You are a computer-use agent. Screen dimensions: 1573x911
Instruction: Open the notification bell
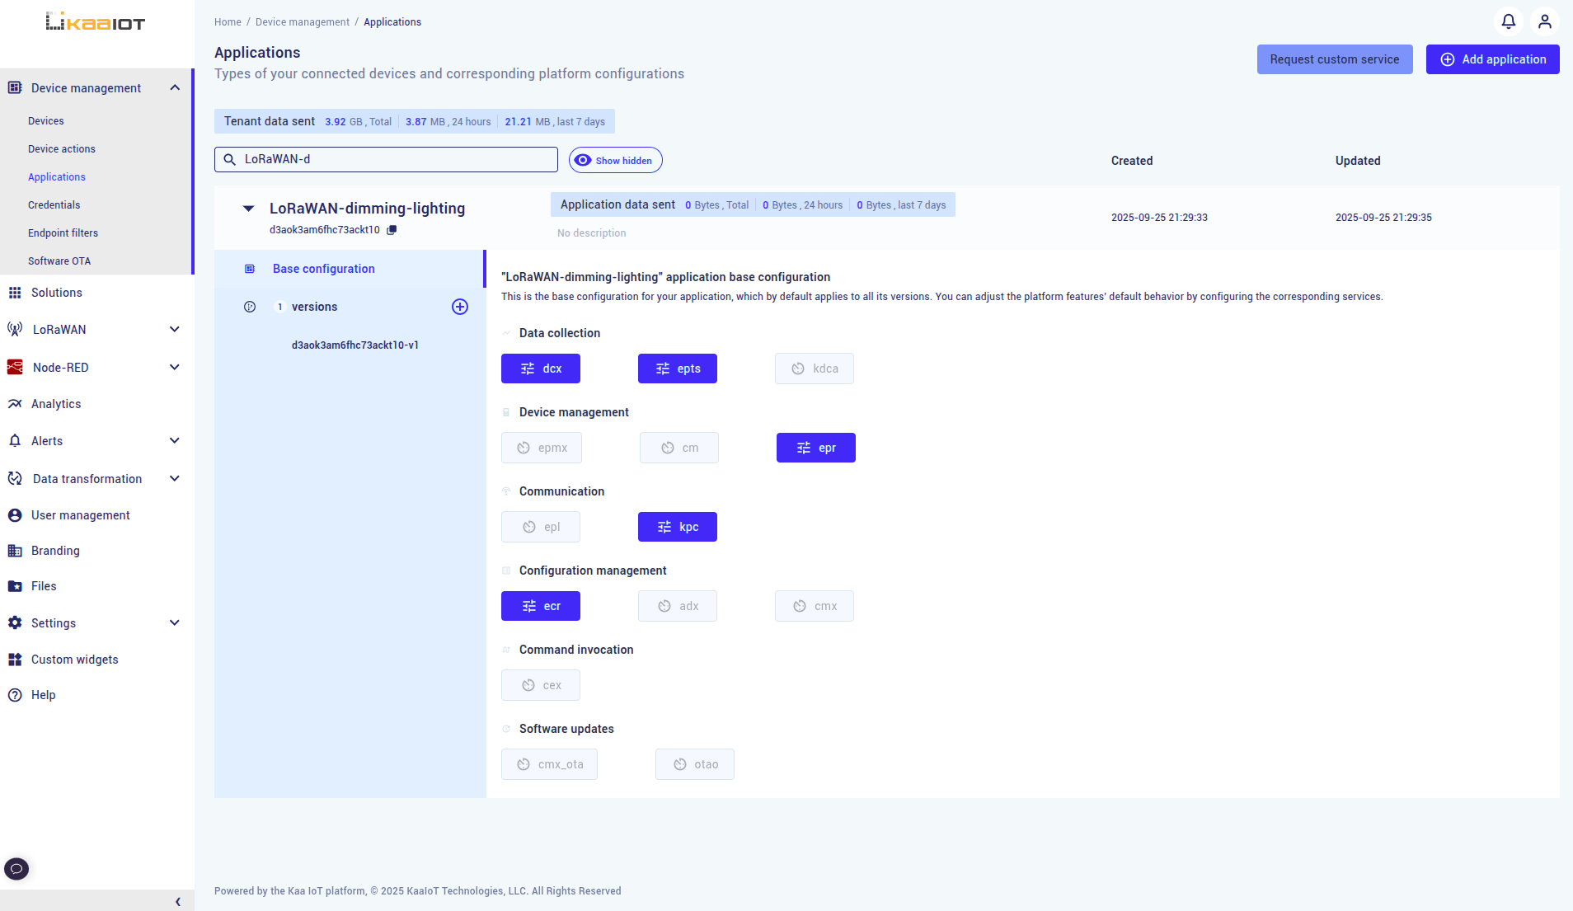(x=1508, y=21)
